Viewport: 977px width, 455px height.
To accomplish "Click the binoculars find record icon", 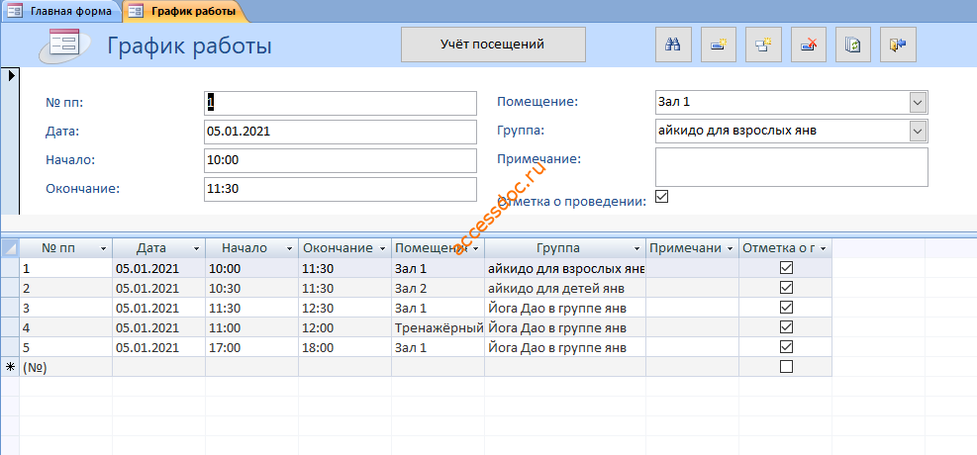I will click(673, 45).
